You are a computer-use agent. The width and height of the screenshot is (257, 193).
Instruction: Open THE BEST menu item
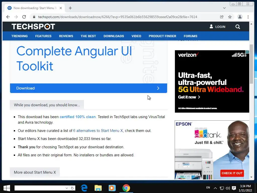coord(88,36)
